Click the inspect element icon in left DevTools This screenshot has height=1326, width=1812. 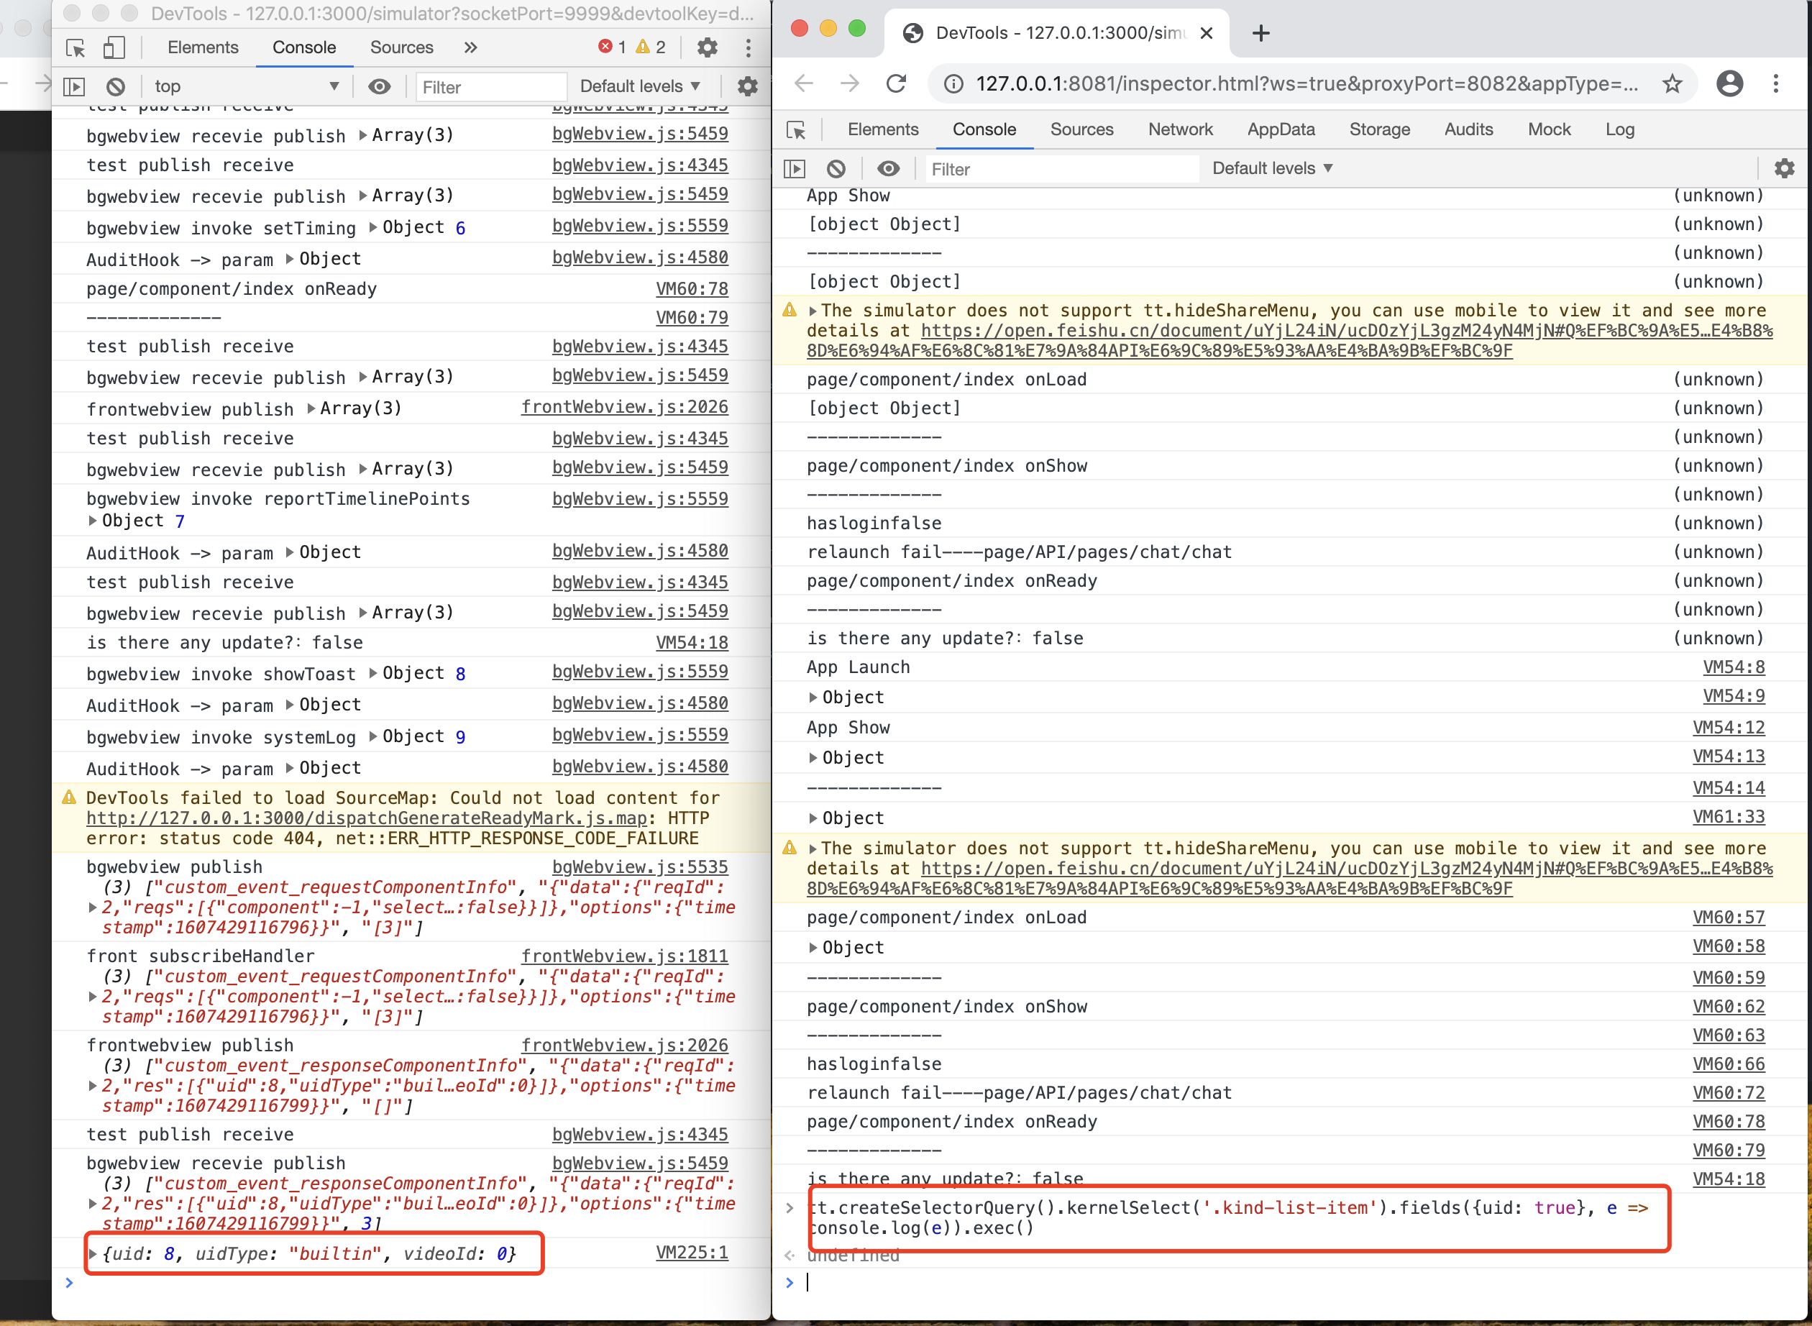click(x=76, y=48)
